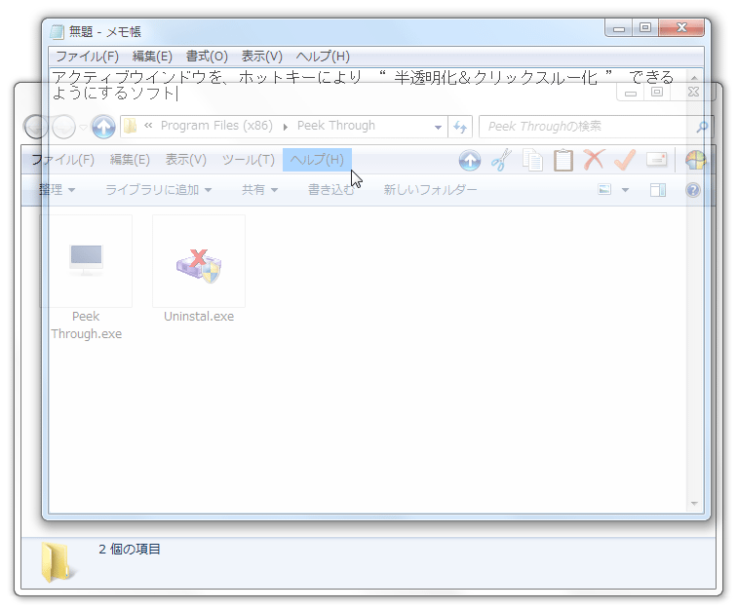Viewport: 737px width, 610px height.
Task: Minimize the Notepad window
Action: [619, 28]
